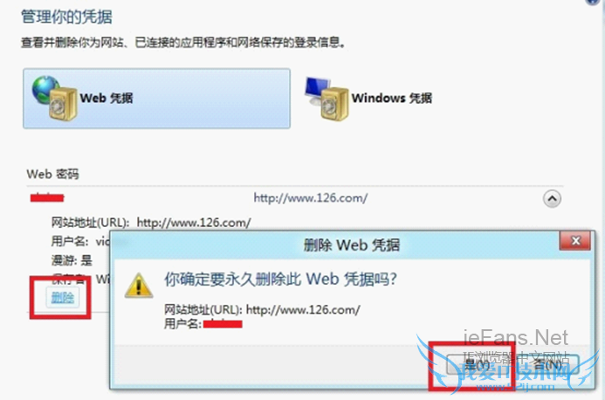
Task: Click the yellow warning icon in dialog
Action: coord(139,286)
